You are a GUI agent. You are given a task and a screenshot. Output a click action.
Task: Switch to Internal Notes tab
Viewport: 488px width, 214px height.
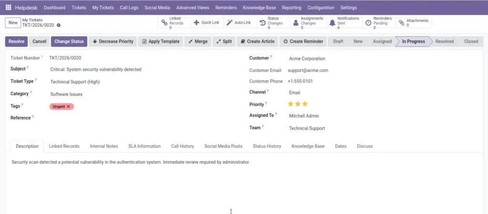click(104, 146)
